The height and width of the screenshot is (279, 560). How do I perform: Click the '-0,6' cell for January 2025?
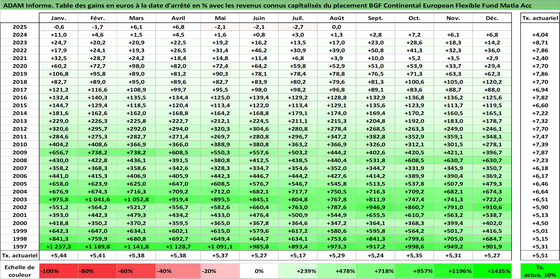click(x=59, y=27)
